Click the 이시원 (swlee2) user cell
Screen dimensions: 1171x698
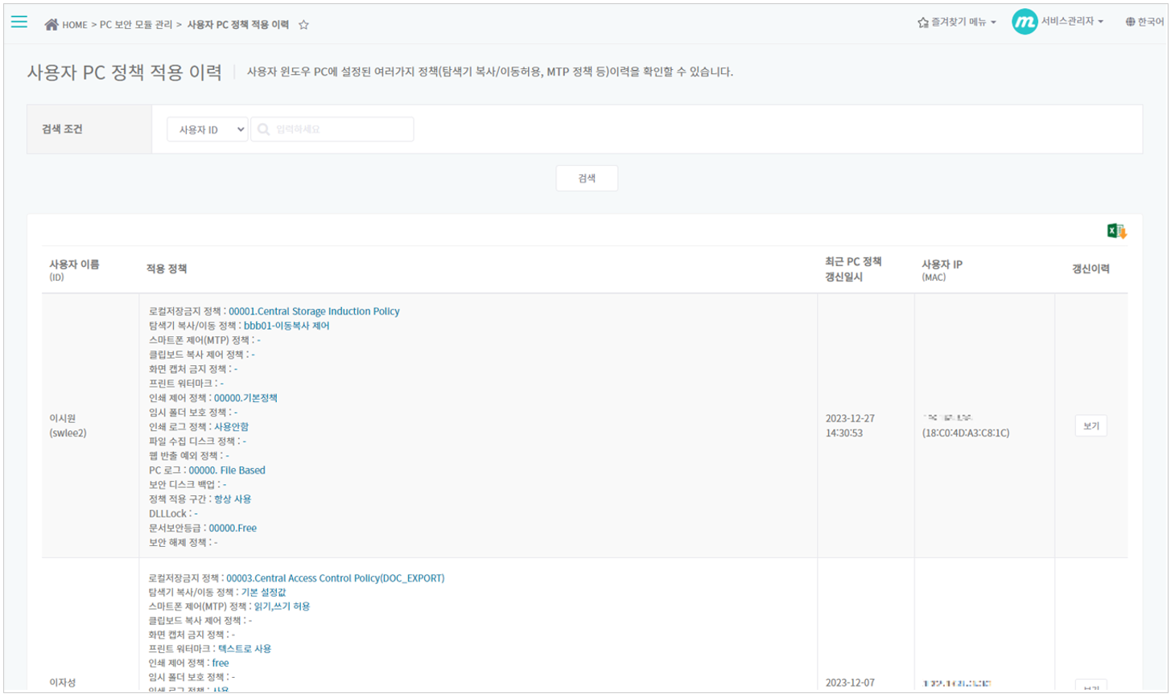pos(69,426)
